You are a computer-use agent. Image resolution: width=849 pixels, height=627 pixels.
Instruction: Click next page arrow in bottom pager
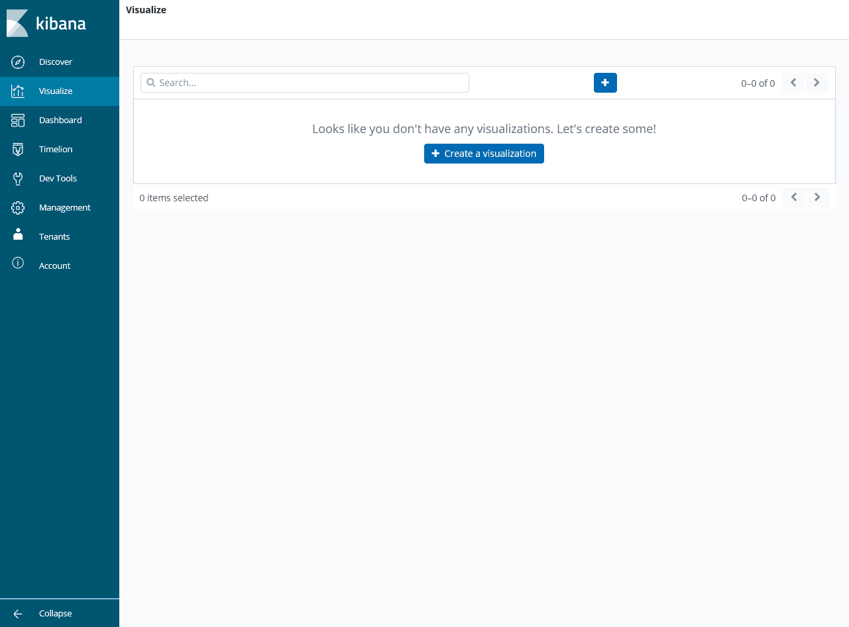(x=817, y=197)
